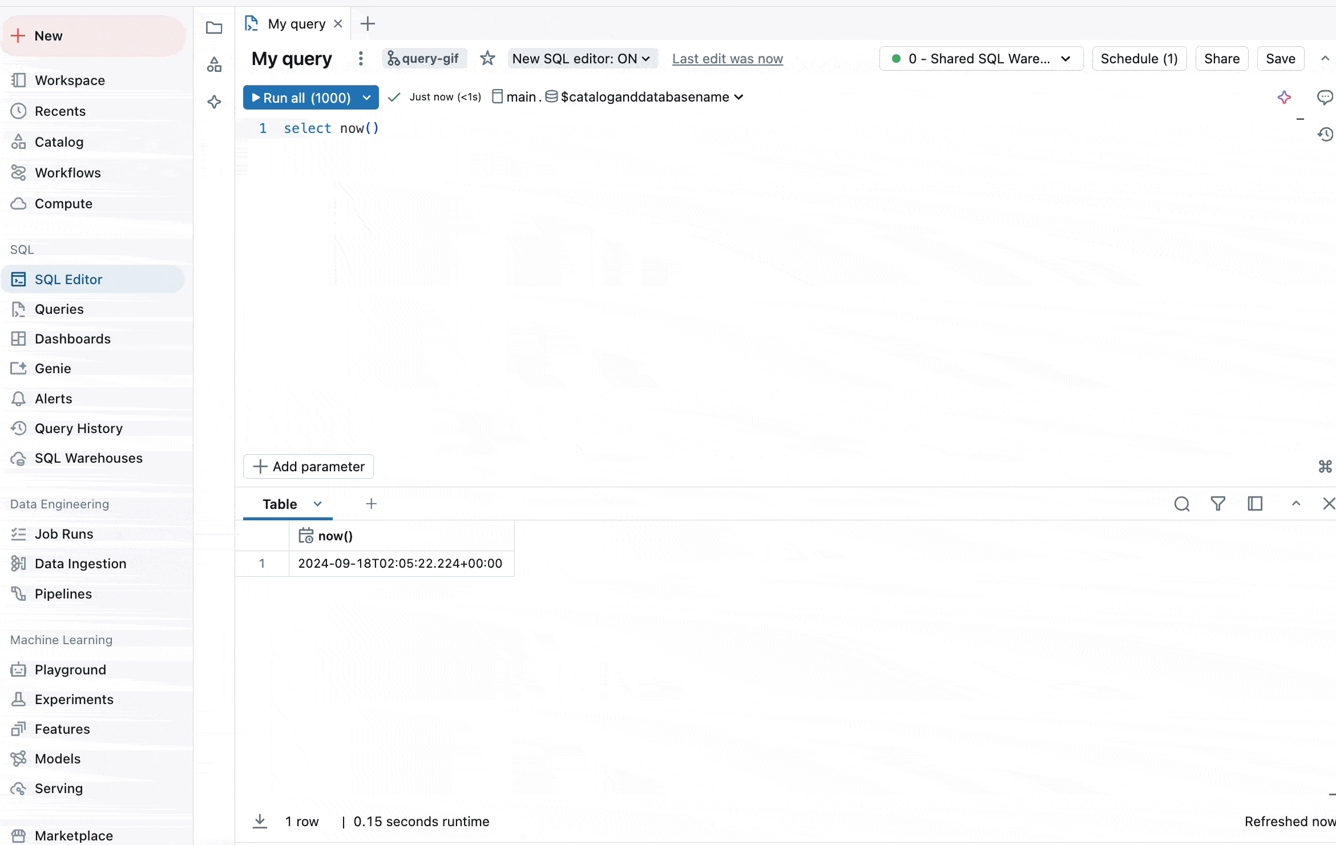Open Shared SQL Warehouse selector
This screenshot has width=1336, height=845.
(x=981, y=59)
